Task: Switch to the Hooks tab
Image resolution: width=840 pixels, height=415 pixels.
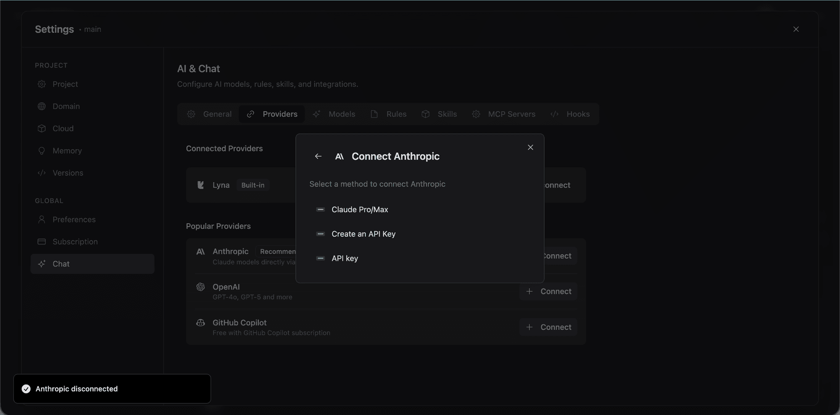Action: point(571,114)
